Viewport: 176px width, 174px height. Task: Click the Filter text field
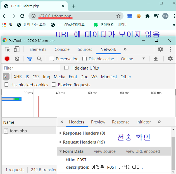(x=31, y=68)
